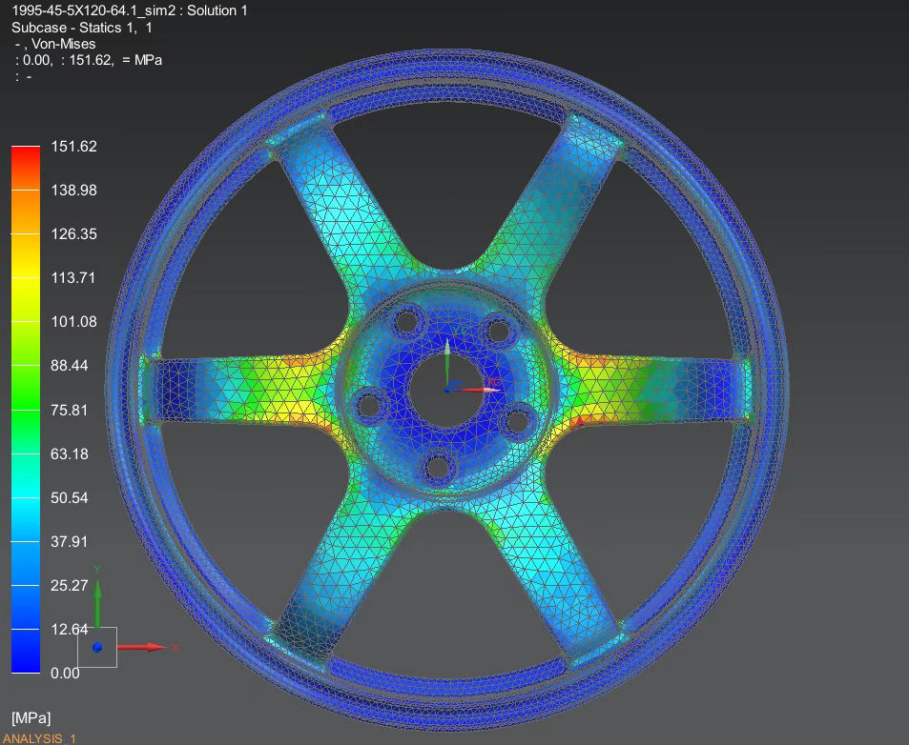Viewport: 909px width, 745px height.
Task: Click the Subcase - Statics 1 header line
Action: 81,28
